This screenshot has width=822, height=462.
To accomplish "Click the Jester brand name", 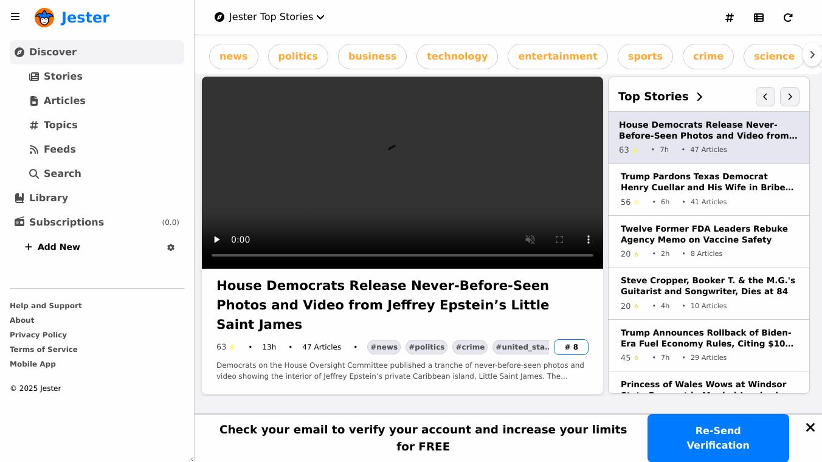I will [85, 18].
